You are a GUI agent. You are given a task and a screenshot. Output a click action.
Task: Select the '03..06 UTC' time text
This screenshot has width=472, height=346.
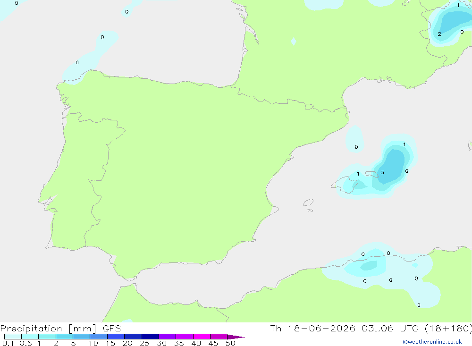click(x=390, y=328)
